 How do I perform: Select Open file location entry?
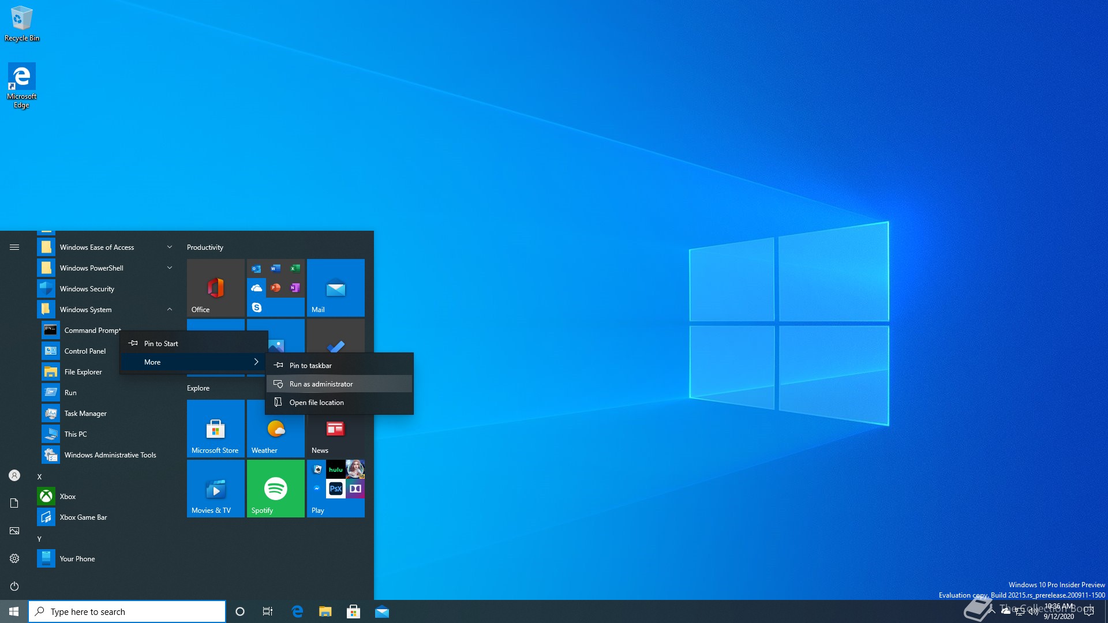click(x=316, y=403)
